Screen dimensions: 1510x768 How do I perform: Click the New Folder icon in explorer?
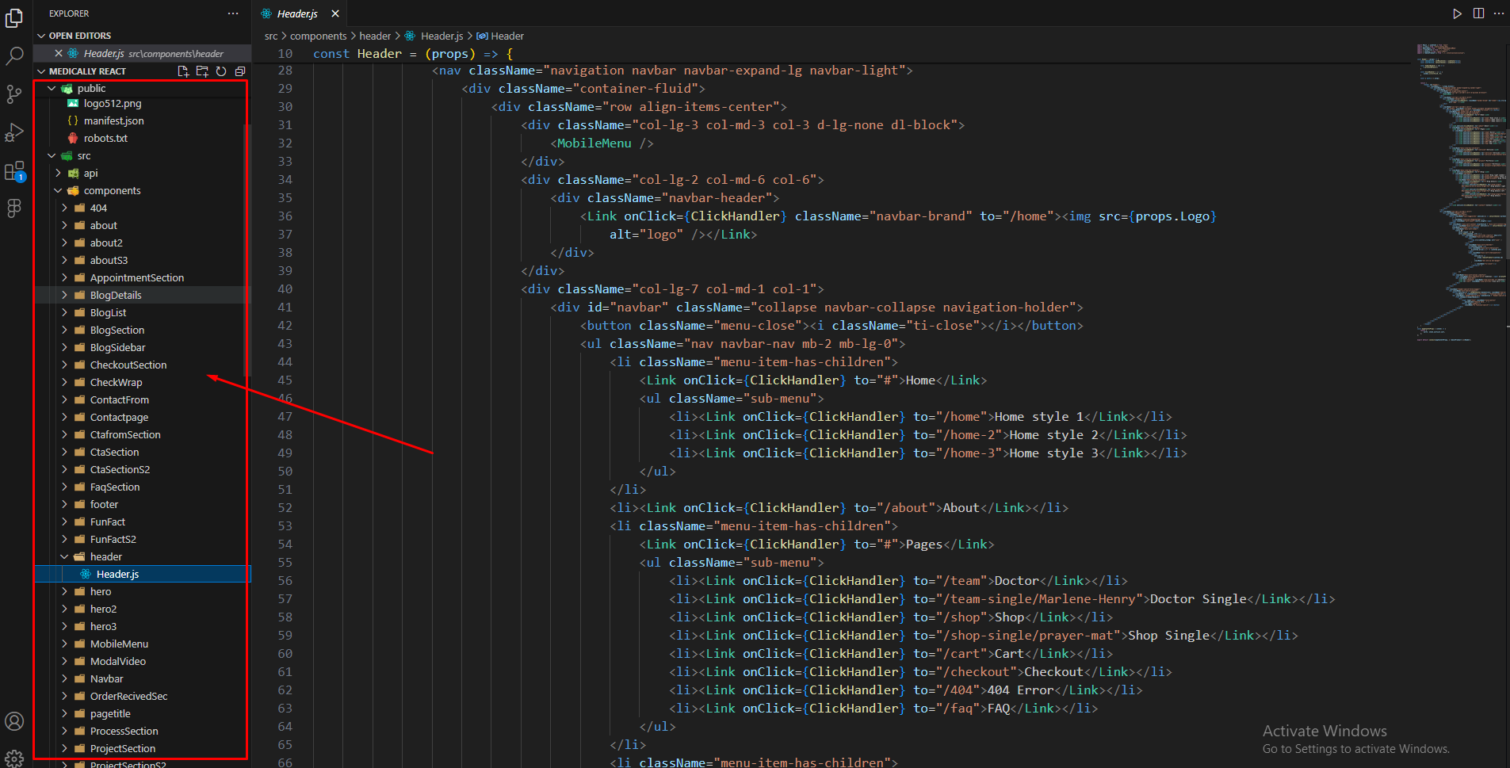(202, 71)
